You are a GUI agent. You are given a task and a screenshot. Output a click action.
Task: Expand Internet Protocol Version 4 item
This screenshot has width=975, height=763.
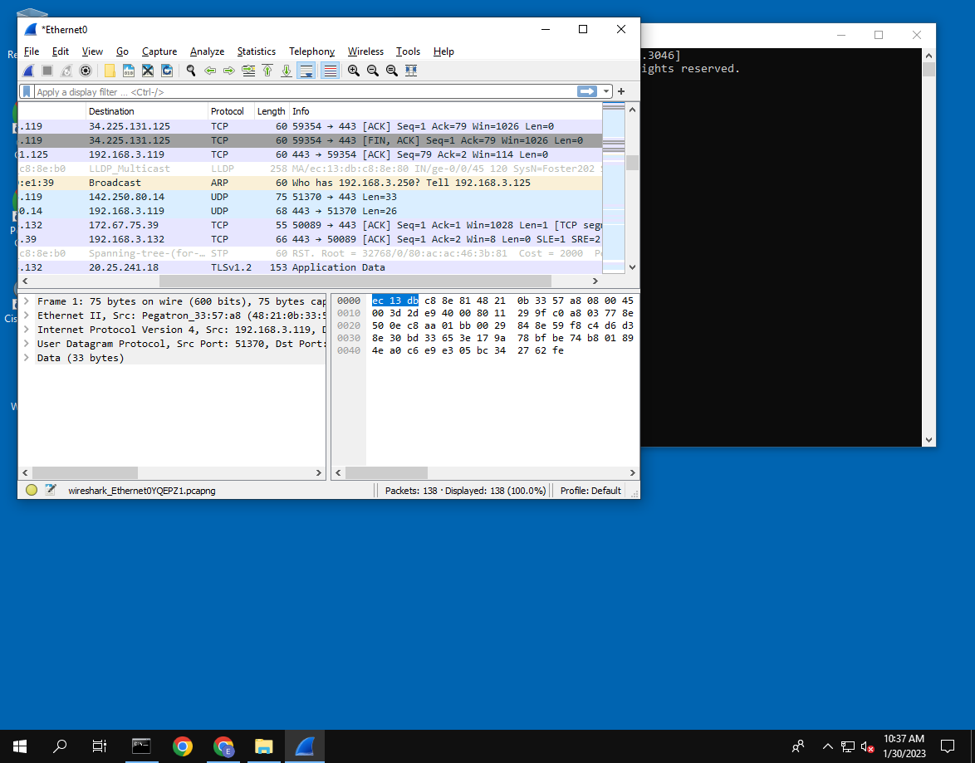tap(27, 330)
